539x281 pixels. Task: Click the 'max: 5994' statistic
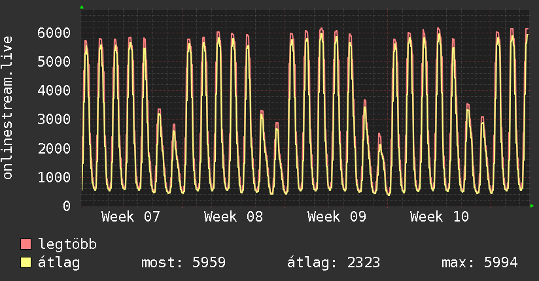[x=479, y=263]
